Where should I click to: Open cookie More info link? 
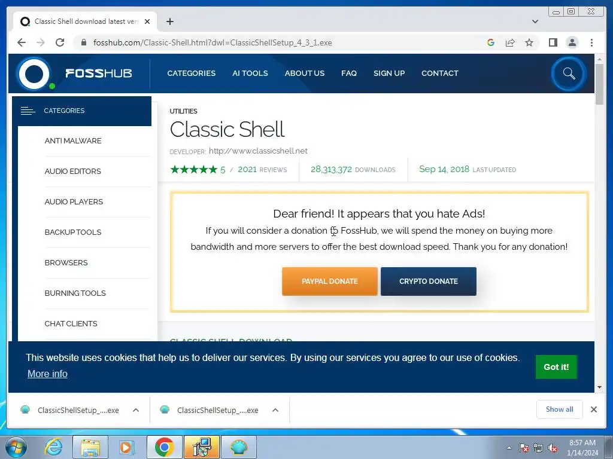(x=47, y=374)
